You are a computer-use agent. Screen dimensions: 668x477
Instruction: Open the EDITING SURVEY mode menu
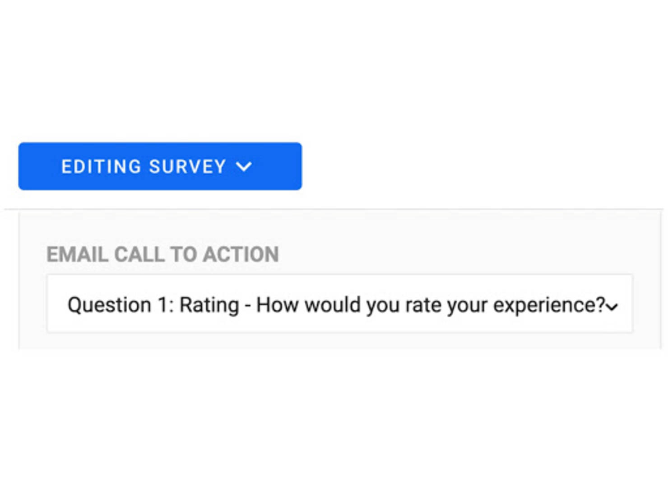(x=160, y=166)
